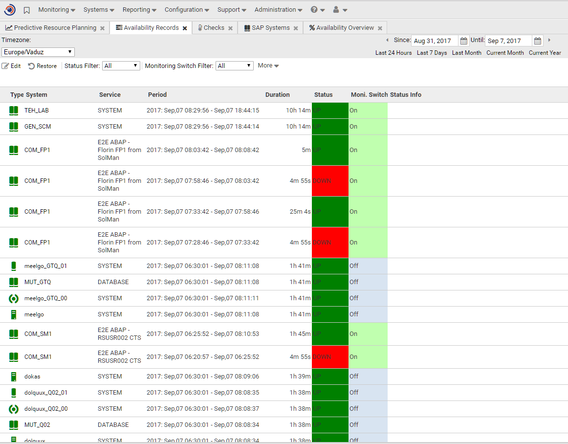The image size is (568, 444).
Task: Click DOWN status cell of COM_SM1 row
Action: pyautogui.click(x=330, y=357)
